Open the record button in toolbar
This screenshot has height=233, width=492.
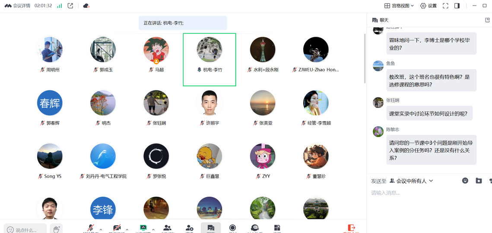[232, 228]
